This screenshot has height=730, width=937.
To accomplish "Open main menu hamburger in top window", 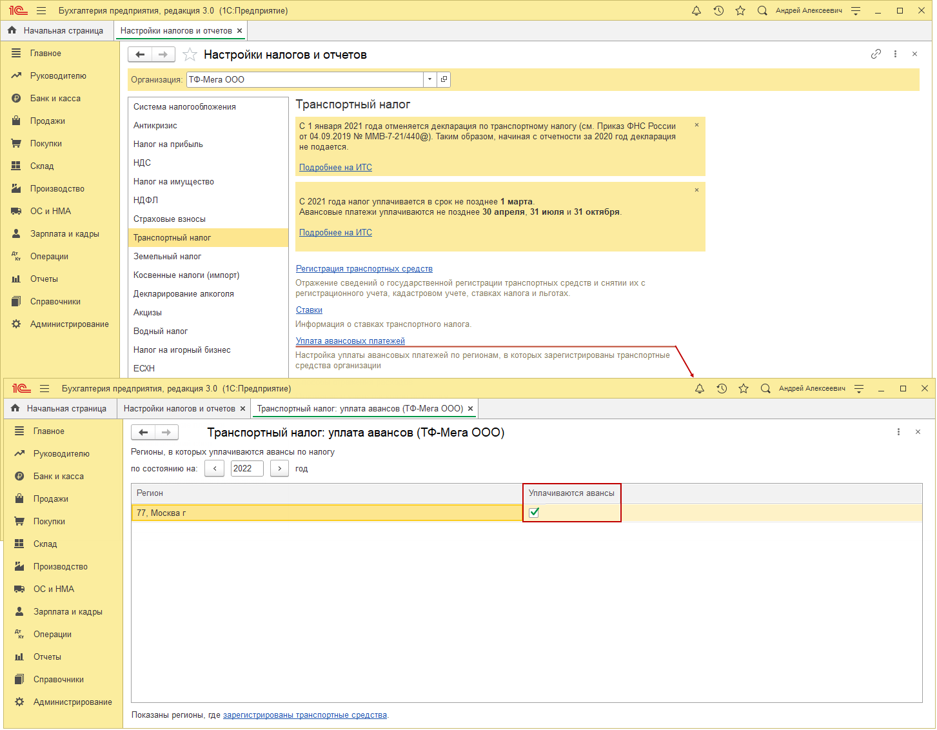I will (41, 10).
